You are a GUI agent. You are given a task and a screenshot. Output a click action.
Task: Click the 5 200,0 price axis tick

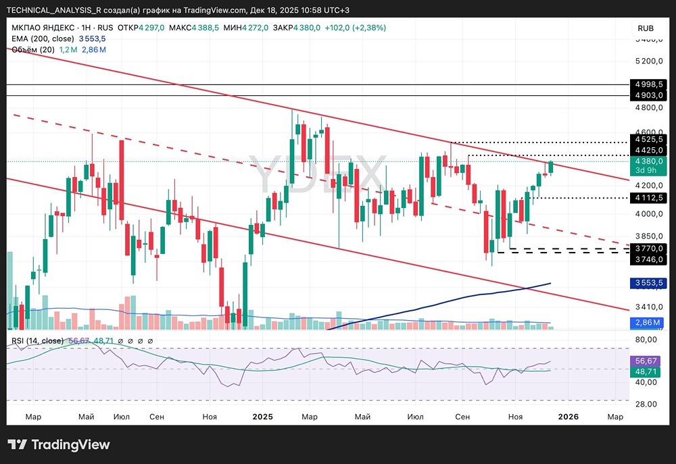tap(649, 61)
